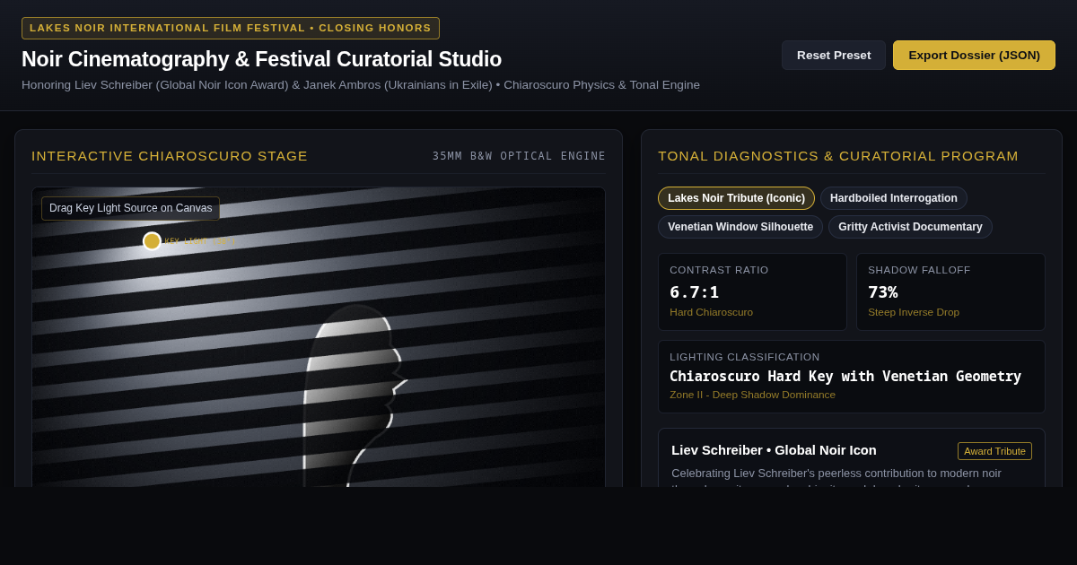Select the Lakes Noir Tribute (Iconic) preset

point(736,198)
